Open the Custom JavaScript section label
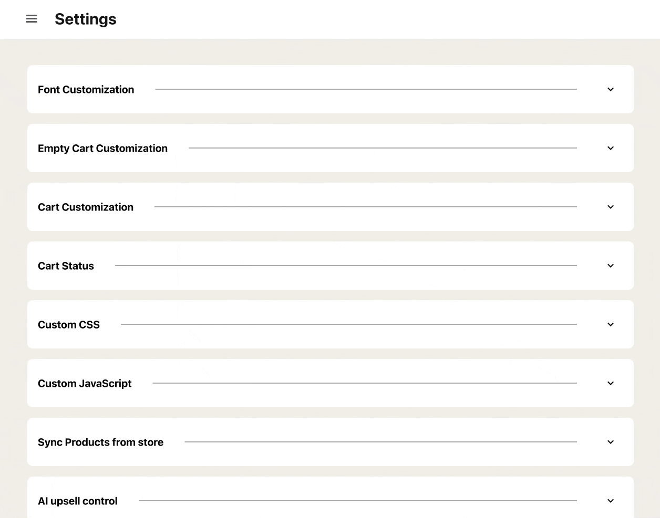This screenshot has height=518, width=660. [85, 384]
